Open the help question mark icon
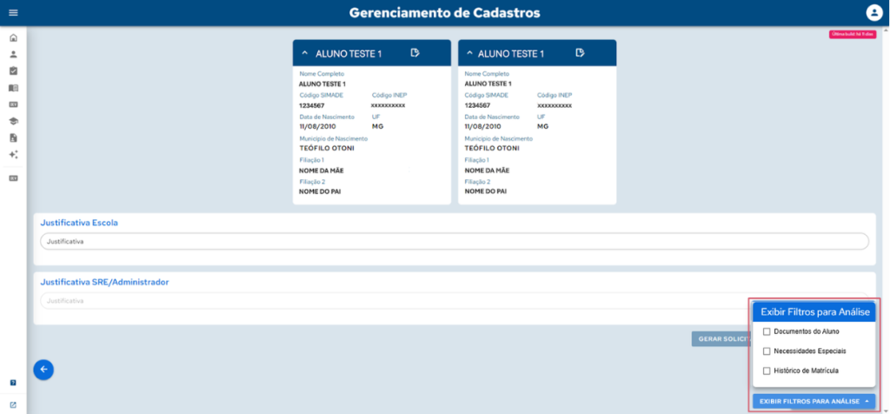Image resolution: width=890 pixels, height=414 pixels. pyautogui.click(x=13, y=383)
